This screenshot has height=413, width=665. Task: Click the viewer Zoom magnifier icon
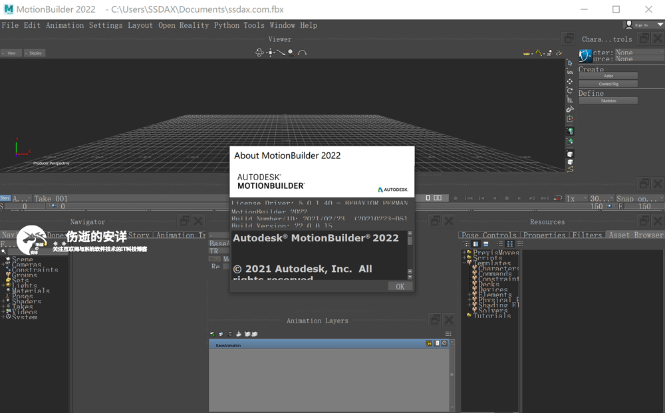(291, 53)
